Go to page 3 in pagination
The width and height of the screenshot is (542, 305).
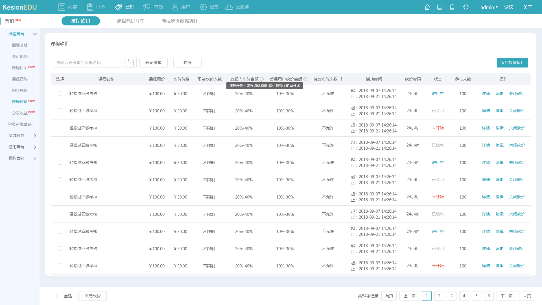pyautogui.click(x=451, y=296)
